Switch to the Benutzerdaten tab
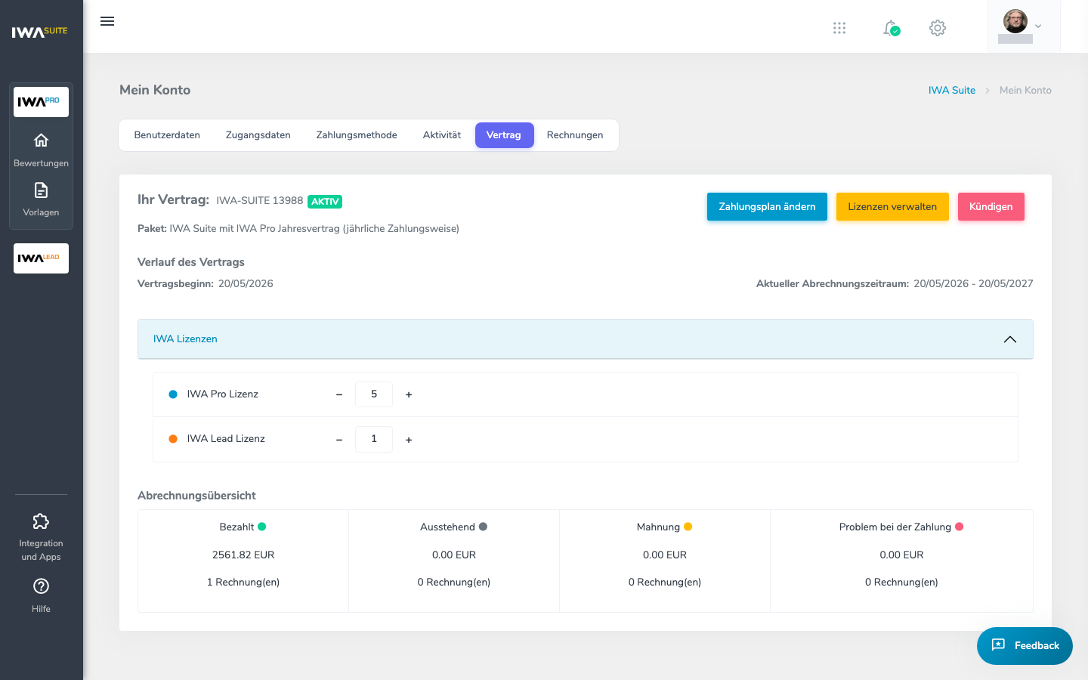 (x=167, y=135)
